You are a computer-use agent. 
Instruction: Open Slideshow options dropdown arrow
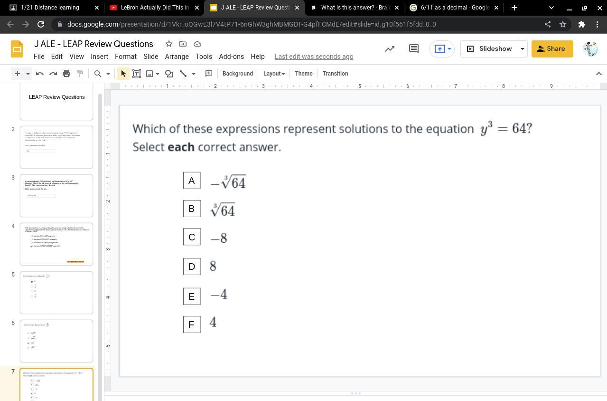[x=523, y=48]
